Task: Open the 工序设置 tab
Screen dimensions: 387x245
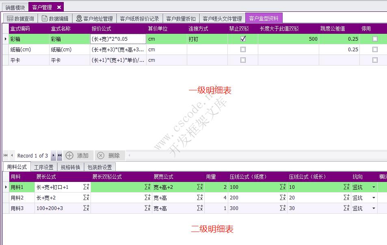Action: click(43, 167)
